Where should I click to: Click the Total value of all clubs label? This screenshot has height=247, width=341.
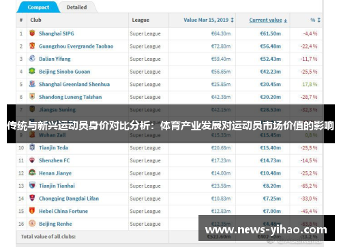pyautogui.click(x=48, y=237)
